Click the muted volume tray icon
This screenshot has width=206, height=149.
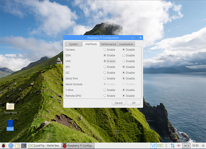pyautogui.click(x=179, y=145)
